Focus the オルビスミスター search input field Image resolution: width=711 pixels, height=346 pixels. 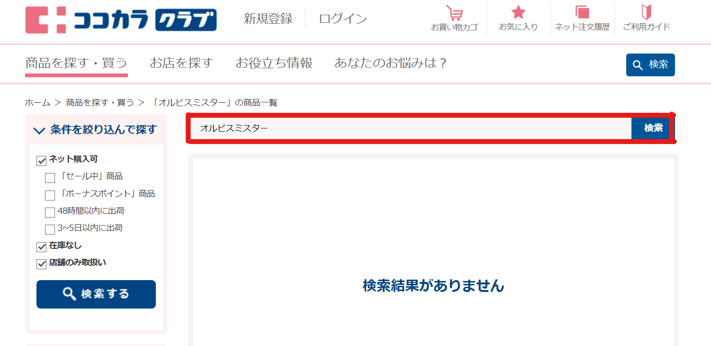[411, 128]
